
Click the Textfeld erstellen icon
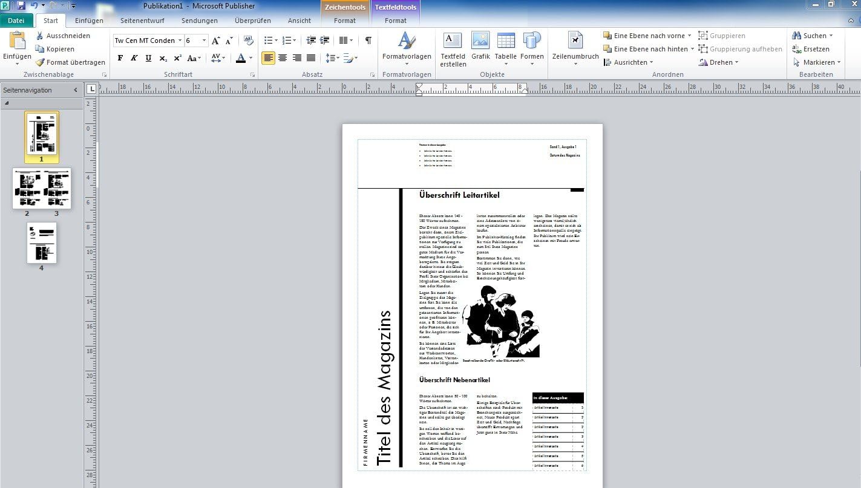pyautogui.click(x=453, y=41)
